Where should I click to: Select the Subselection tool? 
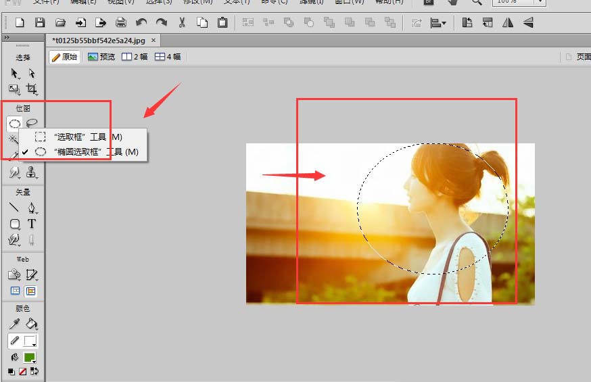32,73
